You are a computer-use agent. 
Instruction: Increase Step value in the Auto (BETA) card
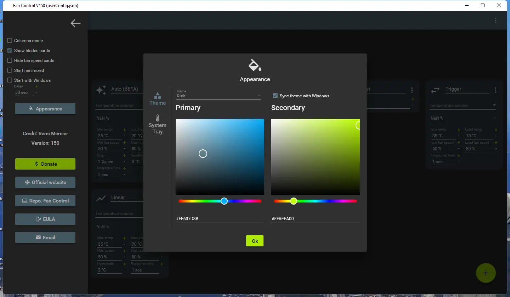124,155
